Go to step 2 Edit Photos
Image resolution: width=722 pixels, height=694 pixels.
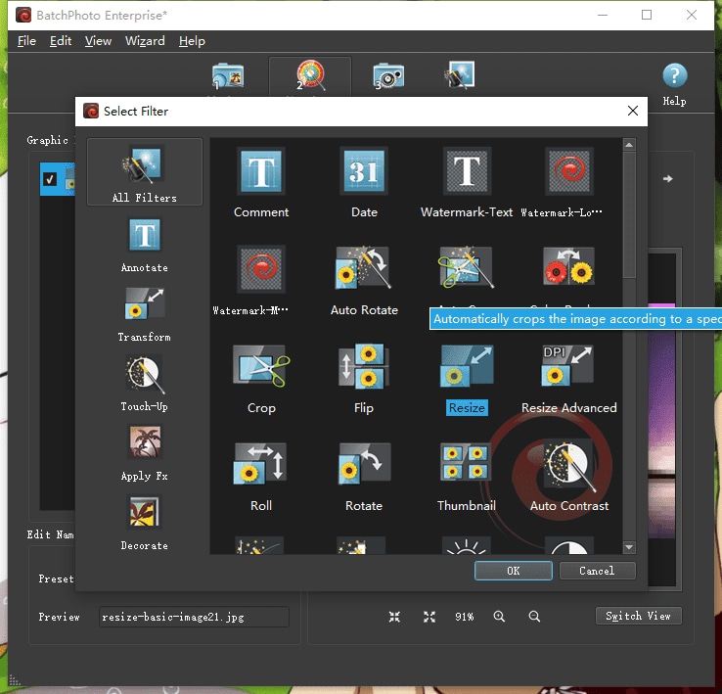pos(310,75)
